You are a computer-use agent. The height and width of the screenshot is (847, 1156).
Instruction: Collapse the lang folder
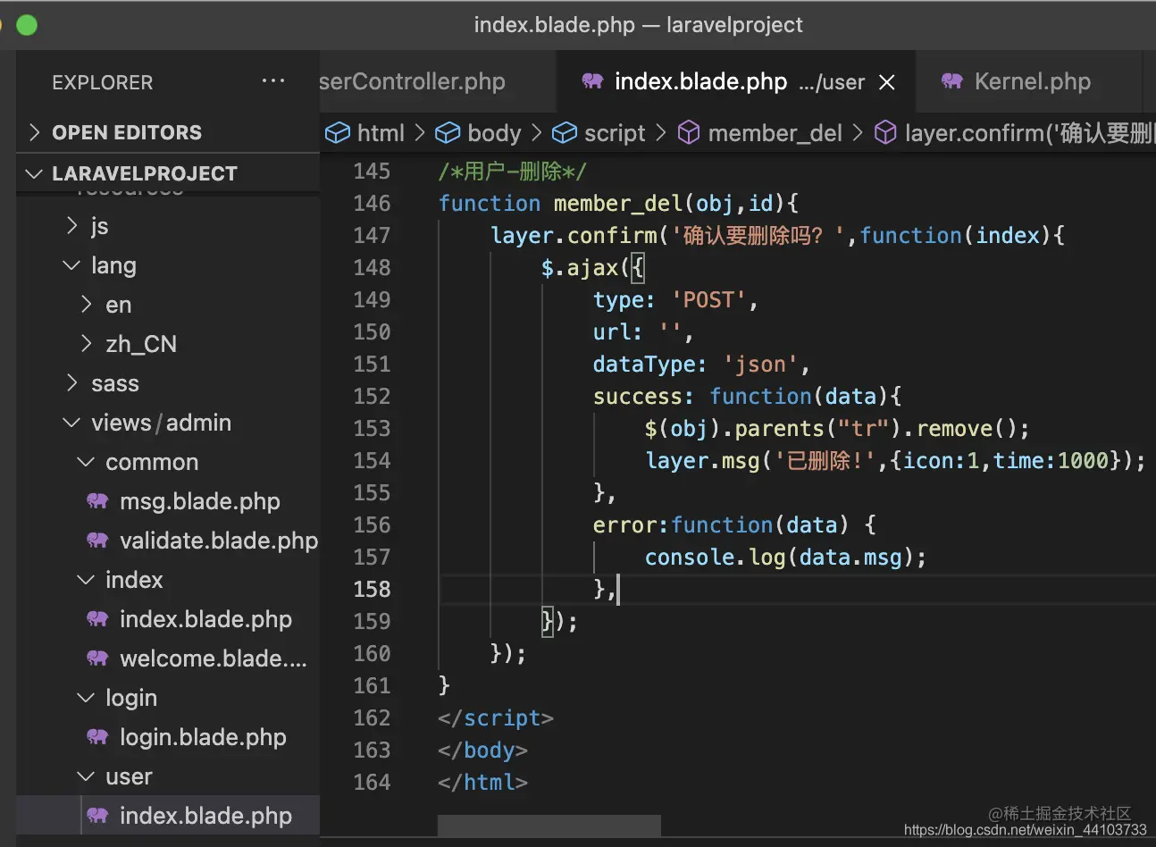(71, 265)
